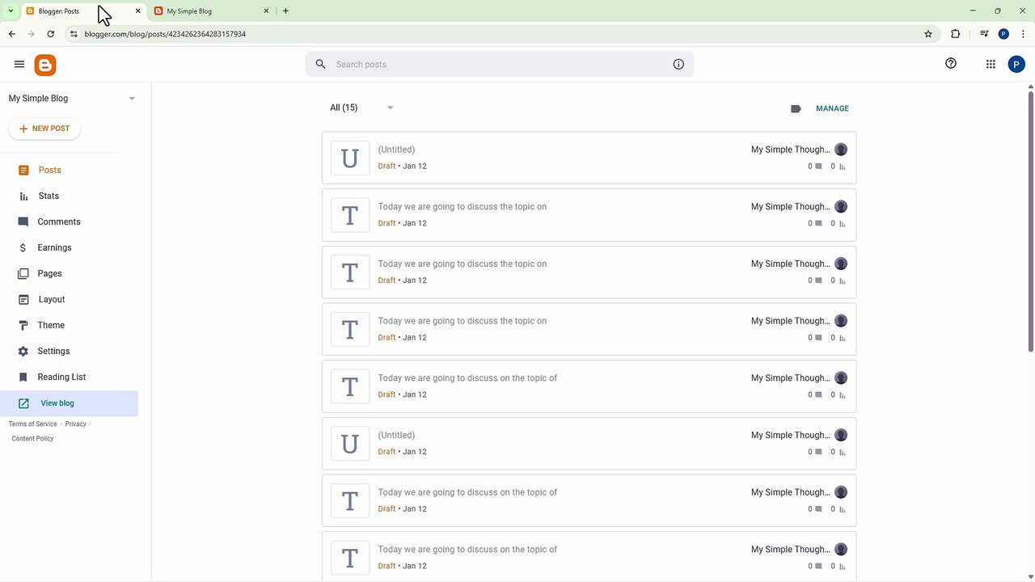Bookmark this page with the star icon
This screenshot has height=582, width=1035.
pyautogui.click(x=928, y=34)
